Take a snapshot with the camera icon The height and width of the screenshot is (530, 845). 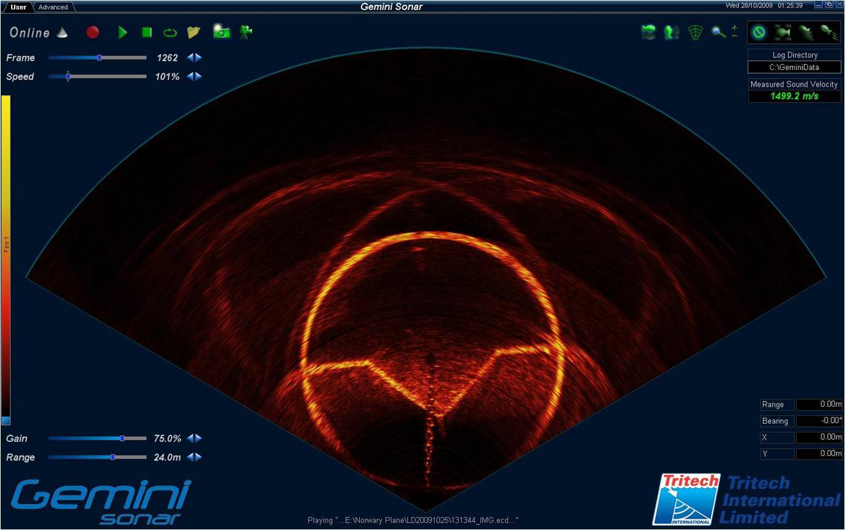pos(221,31)
